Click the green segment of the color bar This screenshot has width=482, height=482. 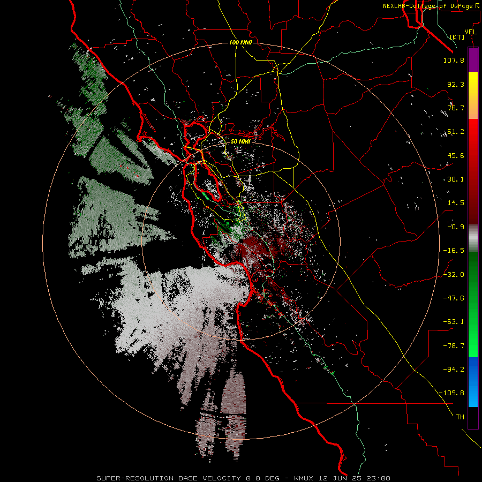point(473,304)
